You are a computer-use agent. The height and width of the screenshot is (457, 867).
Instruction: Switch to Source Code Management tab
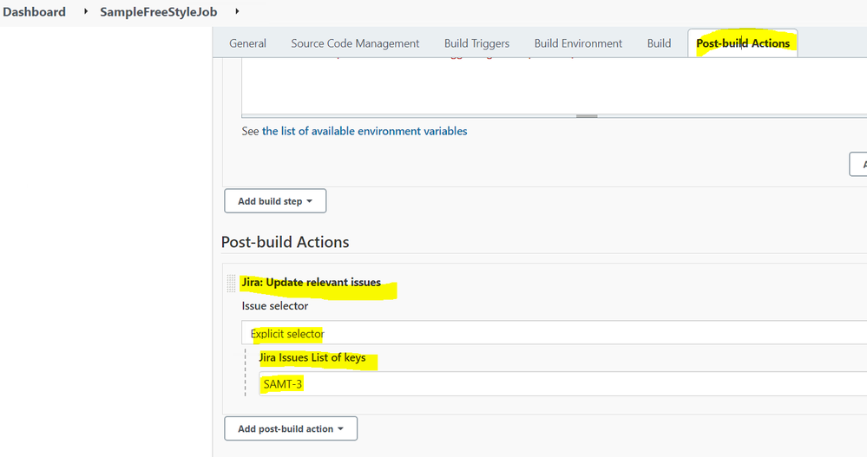click(355, 43)
